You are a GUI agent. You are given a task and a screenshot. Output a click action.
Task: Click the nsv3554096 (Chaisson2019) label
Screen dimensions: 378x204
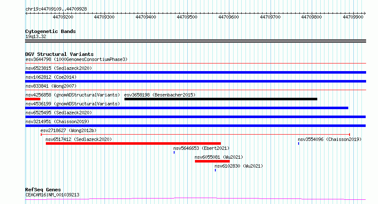coord(330,139)
